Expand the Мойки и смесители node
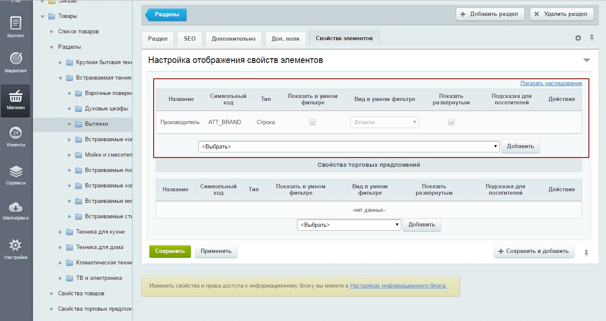Viewport: 606px width, 321px height. tap(69, 155)
